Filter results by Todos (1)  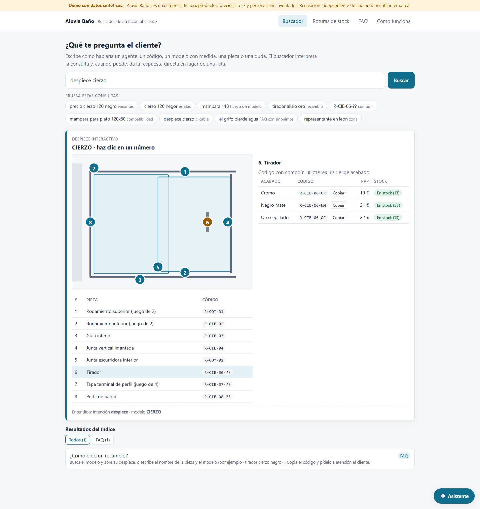tap(78, 440)
